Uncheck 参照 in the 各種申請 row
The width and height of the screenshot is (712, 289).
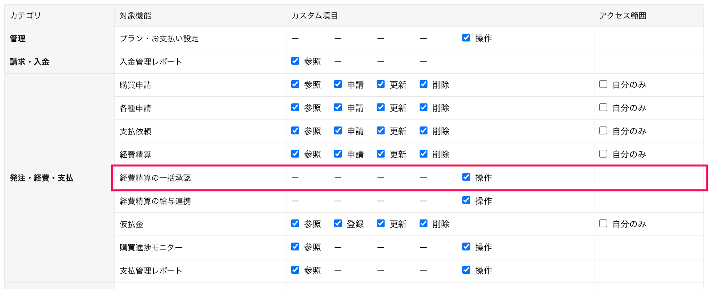click(295, 107)
